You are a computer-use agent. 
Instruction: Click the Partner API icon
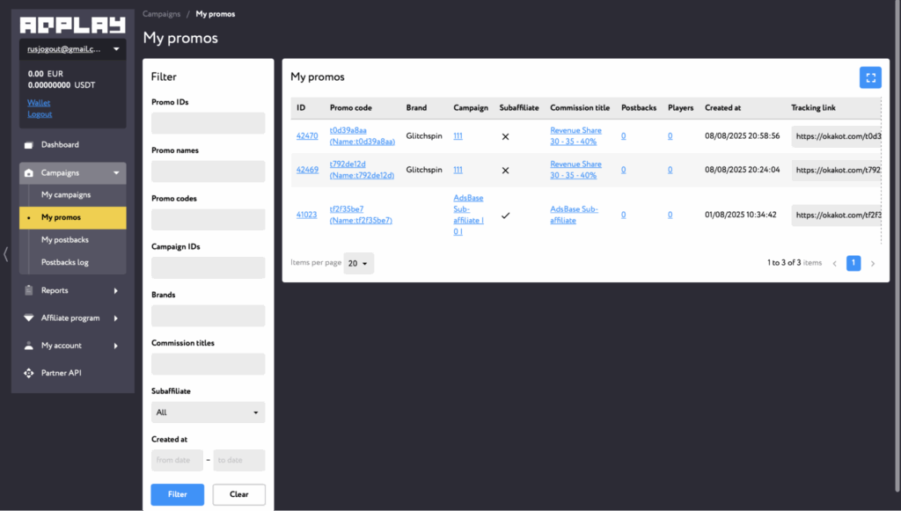(29, 373)
